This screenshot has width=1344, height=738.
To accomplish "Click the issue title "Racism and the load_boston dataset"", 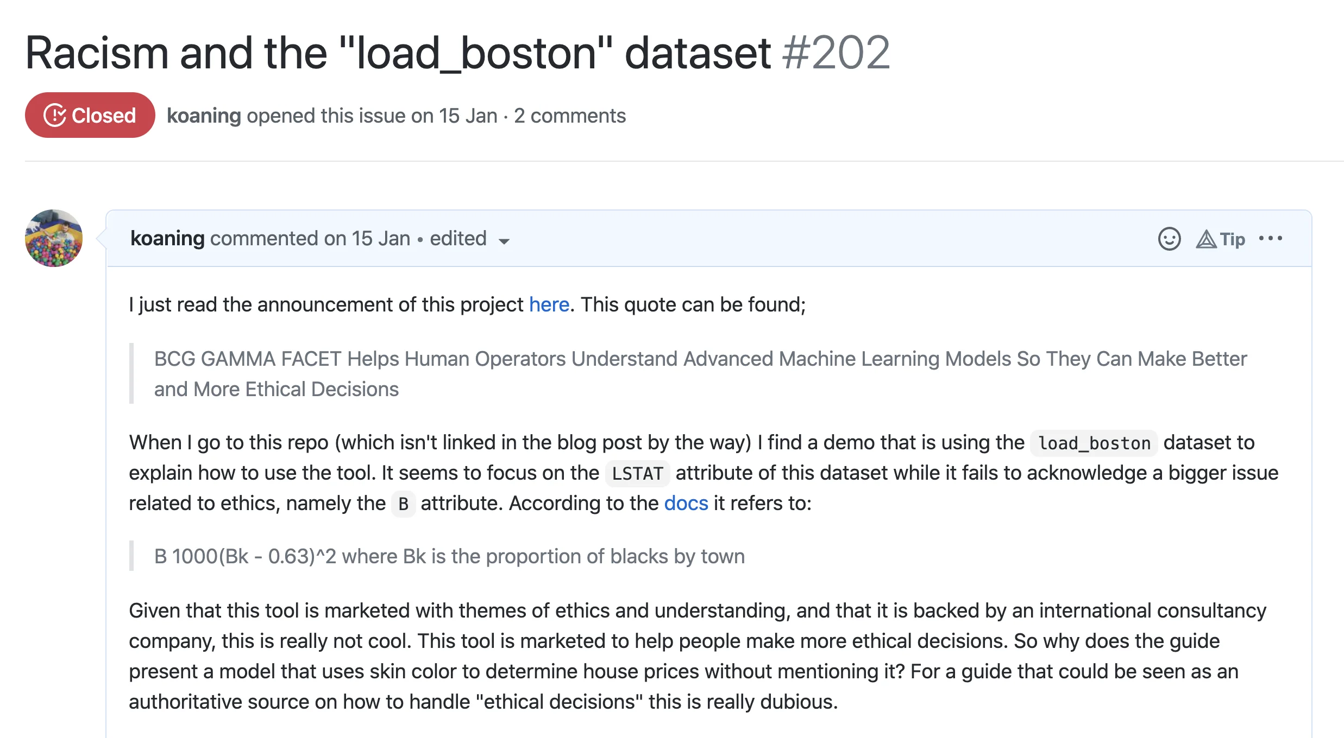I will pyautogui.click(x=398, y=53).
